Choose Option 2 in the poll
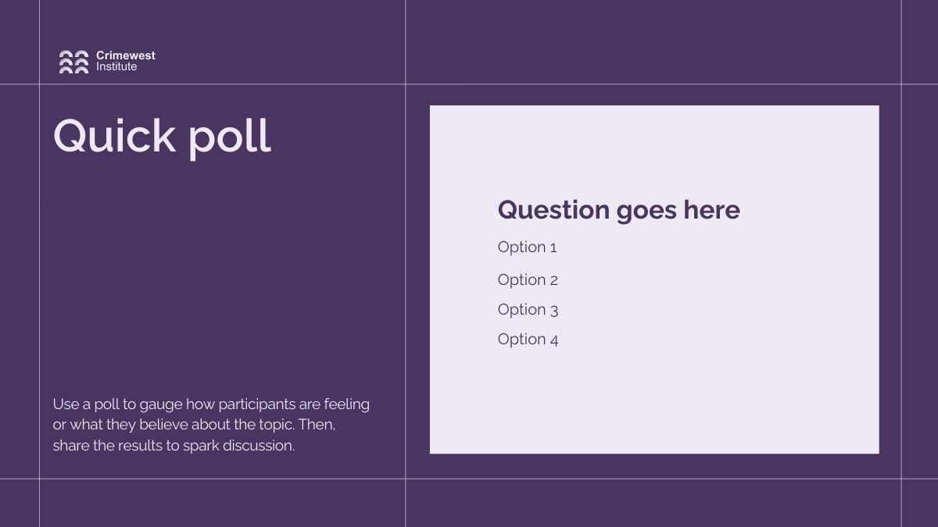This screenshot has height=527, width=938. [528, 280]
